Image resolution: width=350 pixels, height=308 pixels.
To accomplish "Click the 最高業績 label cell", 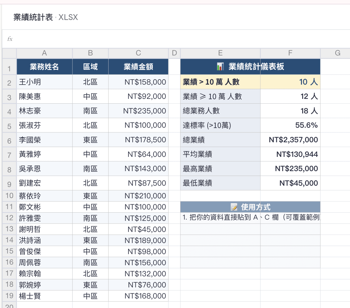I will [220, 169].
